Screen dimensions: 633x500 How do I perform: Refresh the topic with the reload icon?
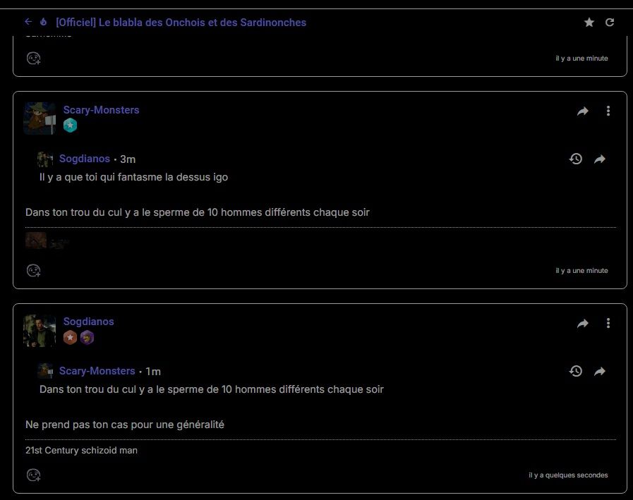(610, 22)
